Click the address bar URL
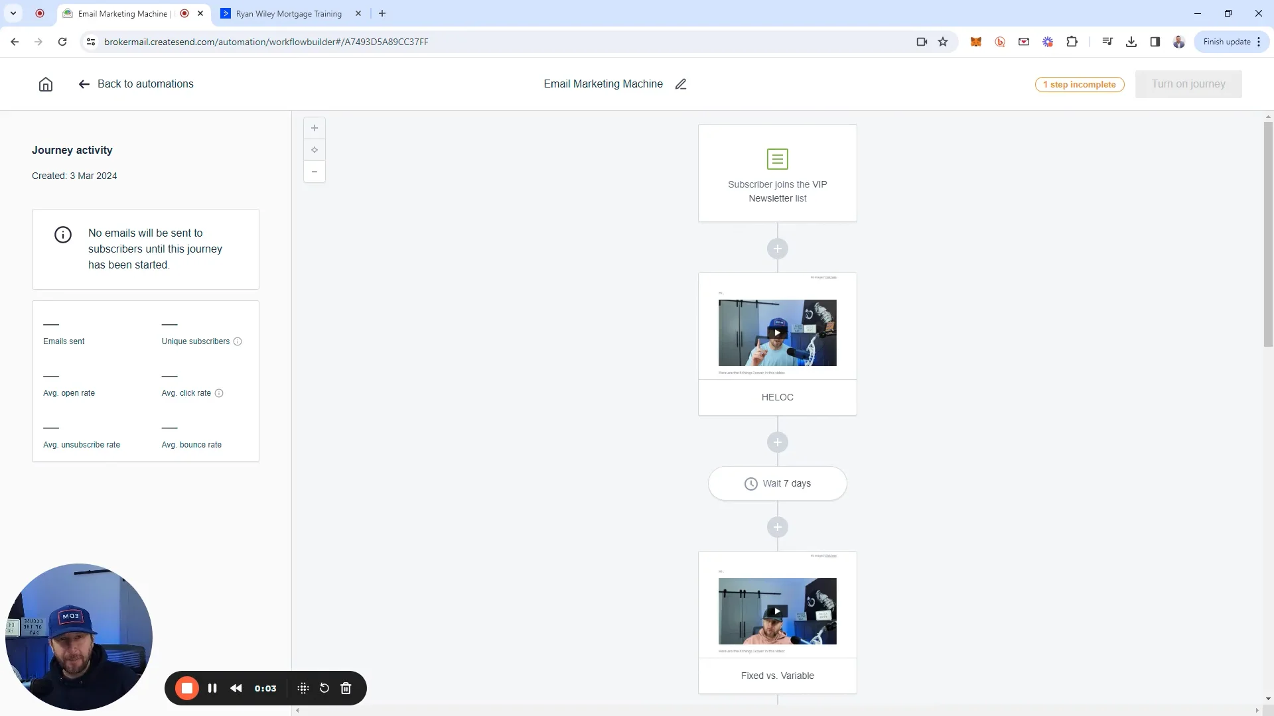The height and width of the screenshot is (716, 1274). (266, 42)
